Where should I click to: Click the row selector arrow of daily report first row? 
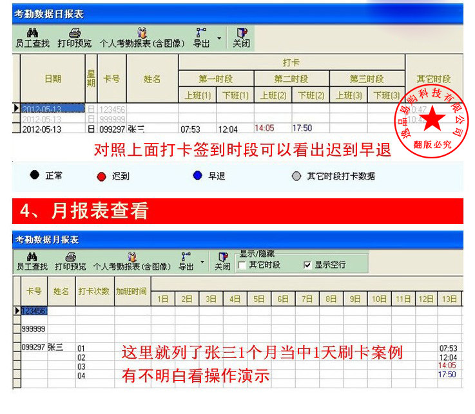click(x=16, y=108)
